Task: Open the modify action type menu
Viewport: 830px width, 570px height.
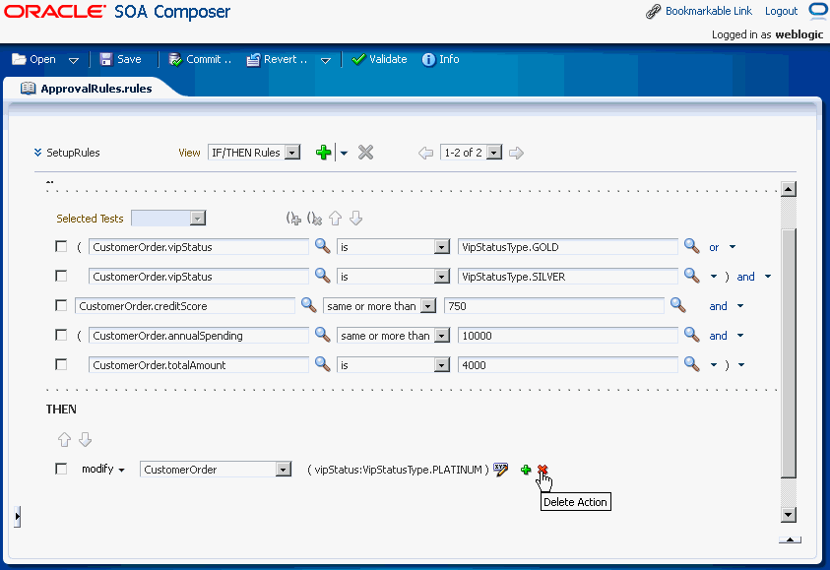Action: (x=103, y=469)
